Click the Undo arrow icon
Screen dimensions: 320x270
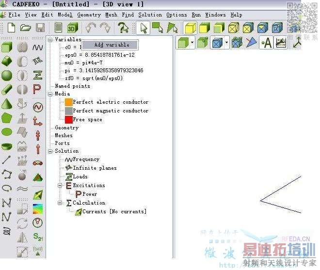coord(91,28)
